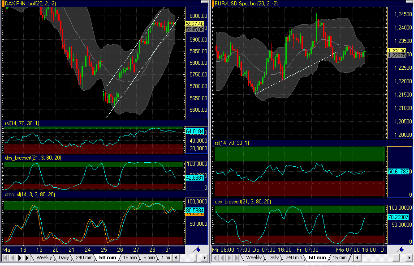Select the 60 min tab in EUR/USD chart

coord(317,258)
